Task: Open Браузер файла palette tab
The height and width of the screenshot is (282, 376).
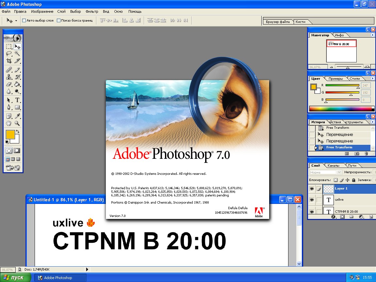Action: coord(278,22)
